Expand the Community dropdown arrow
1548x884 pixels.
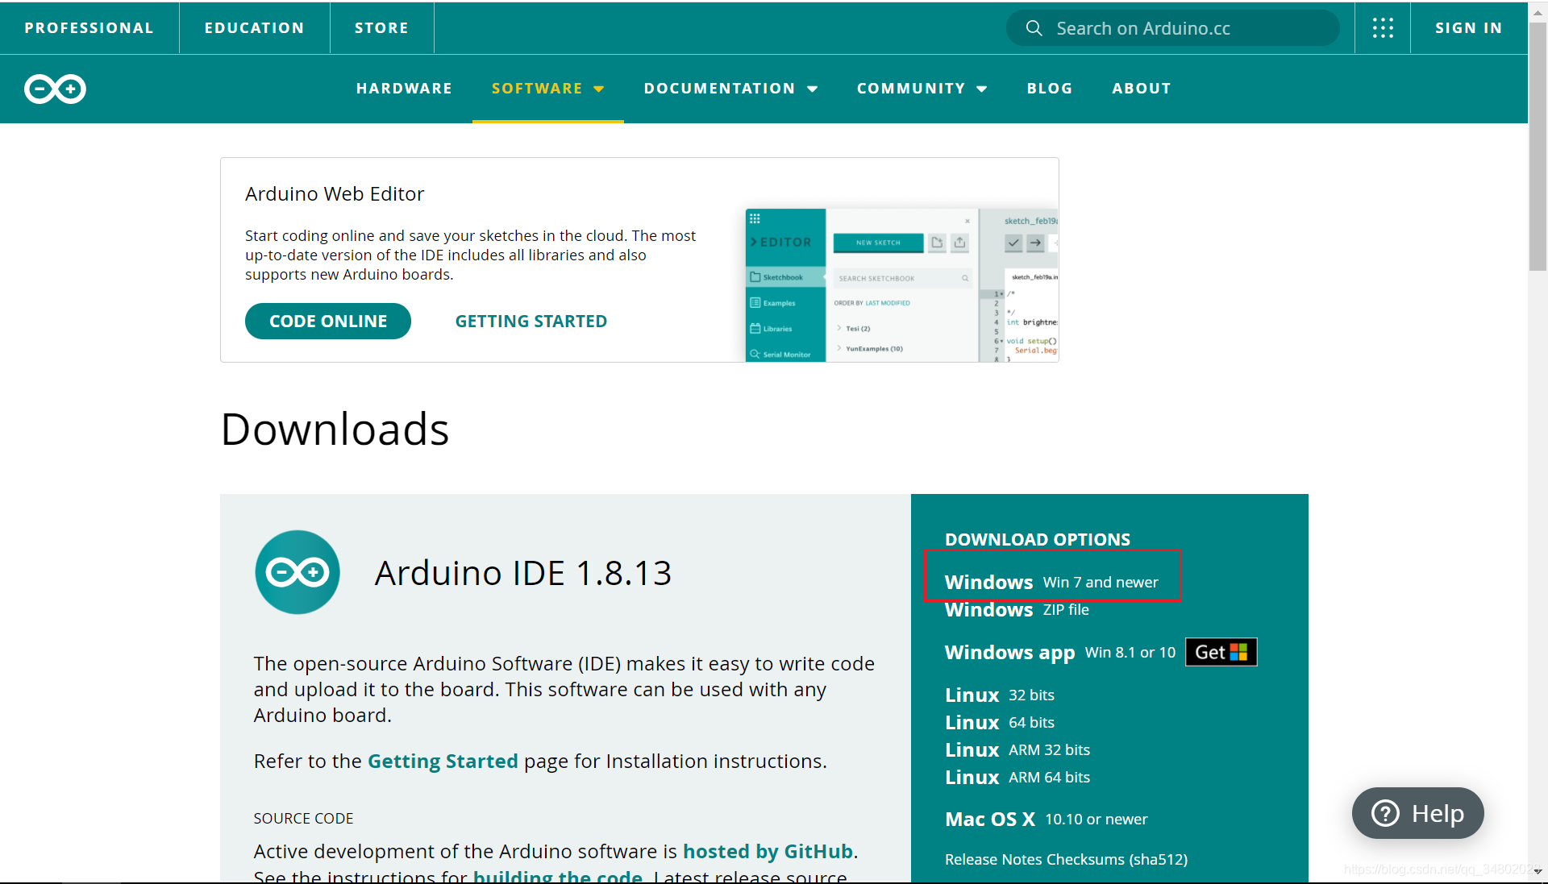coord(982,89)
